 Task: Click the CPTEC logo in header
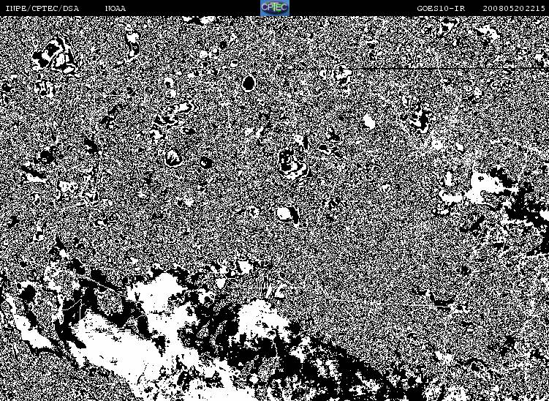275,8
